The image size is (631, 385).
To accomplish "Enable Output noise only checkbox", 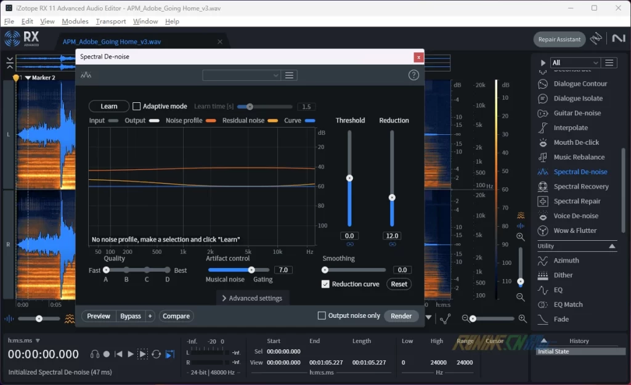I will (322, 316).
